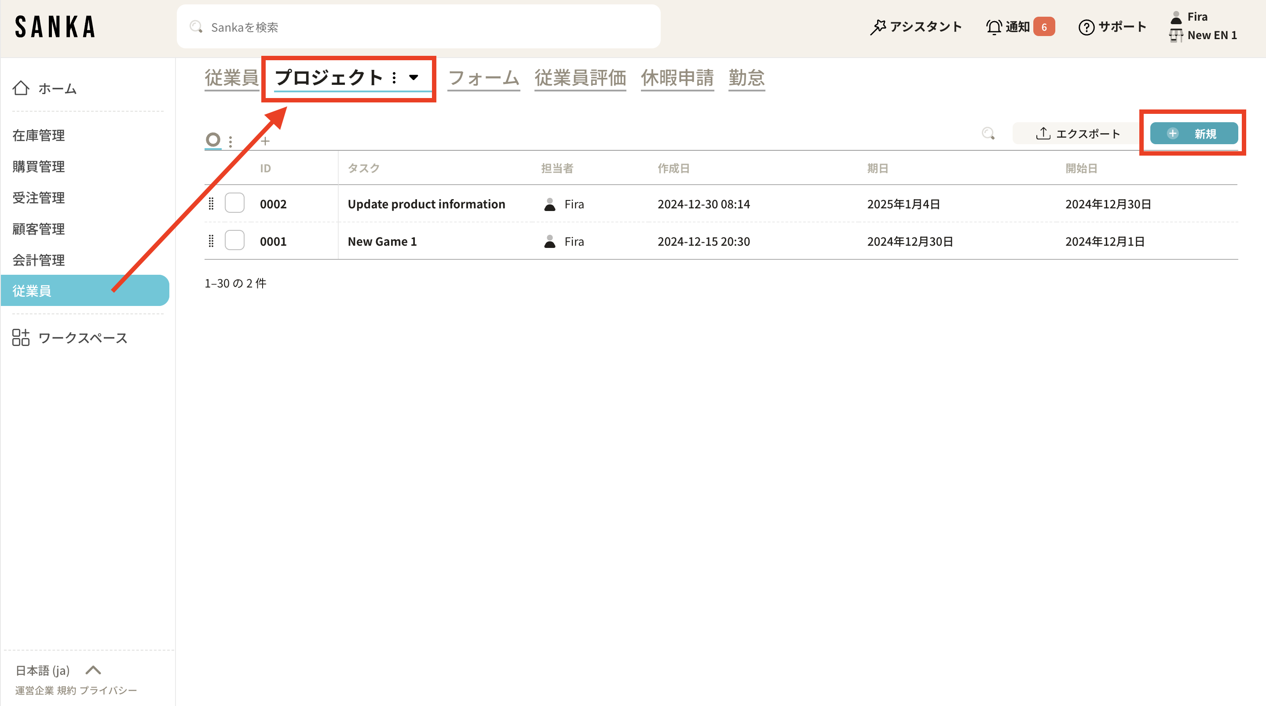Click drag handle of row 0002
Viewport: 1266px width, 706px height.
pyautogui.click(x=211, y=204)
